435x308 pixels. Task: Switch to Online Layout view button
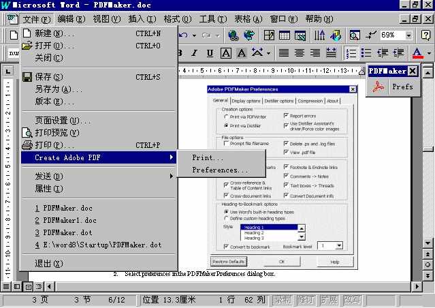17,286
